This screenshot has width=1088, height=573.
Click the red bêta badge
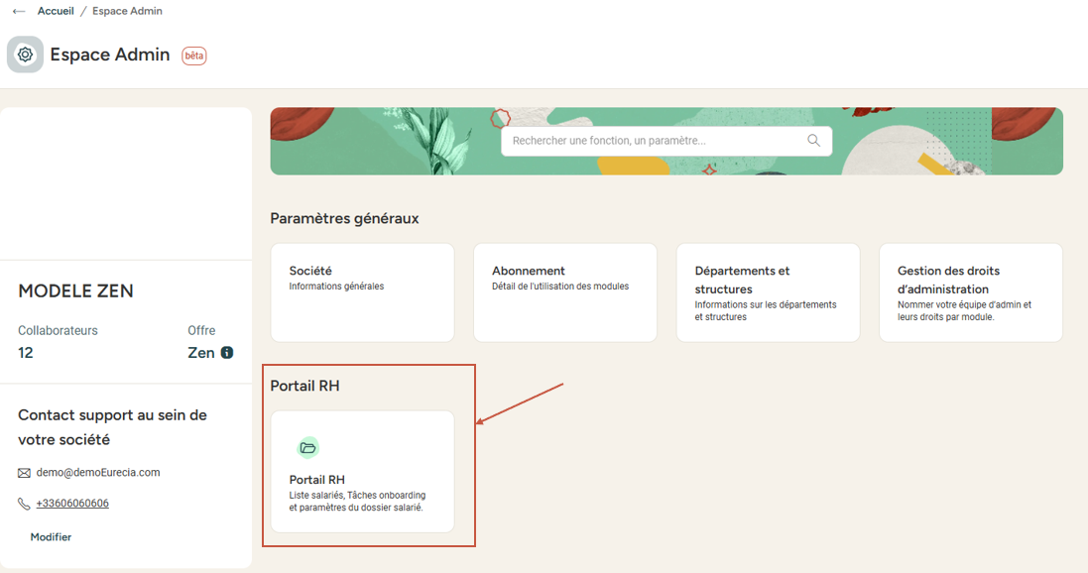[x=193, y=56]
